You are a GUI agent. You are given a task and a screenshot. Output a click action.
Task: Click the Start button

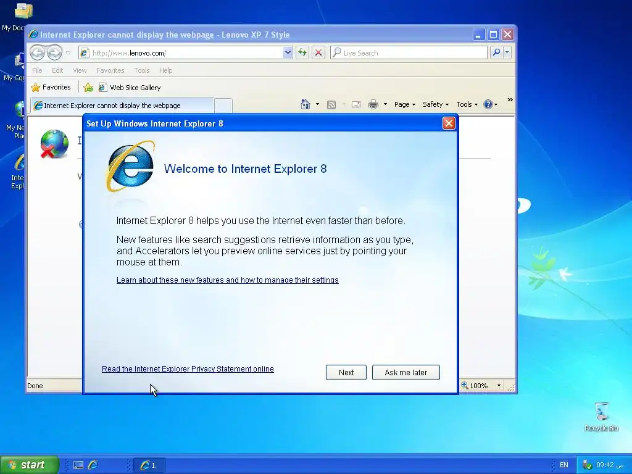(x=30, y=465)
